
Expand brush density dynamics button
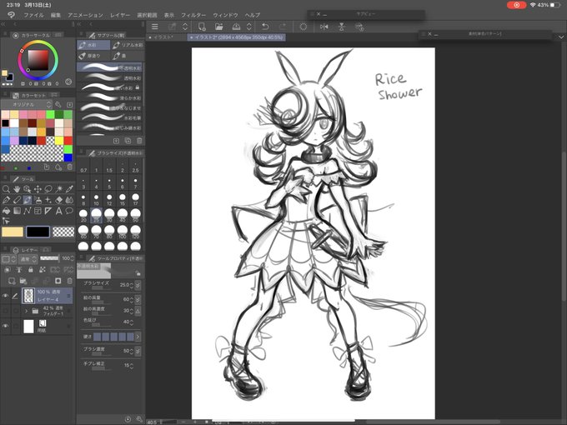138,351
